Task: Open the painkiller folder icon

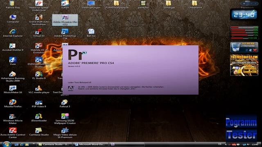Action: (x=143, y=4)
